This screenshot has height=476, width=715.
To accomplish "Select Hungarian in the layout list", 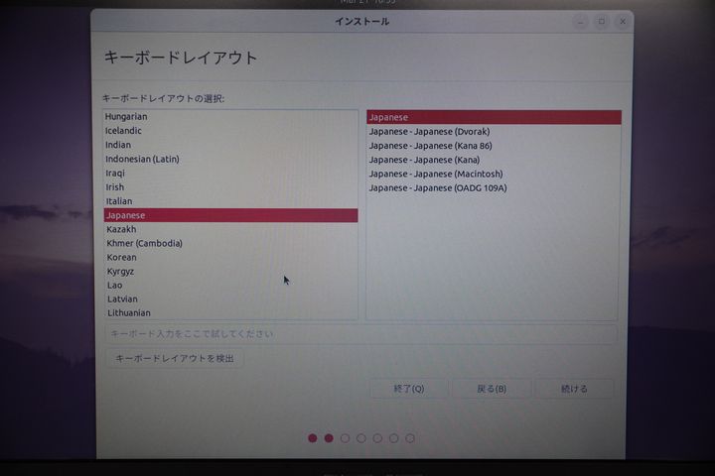I will click(x=230, y=117).
